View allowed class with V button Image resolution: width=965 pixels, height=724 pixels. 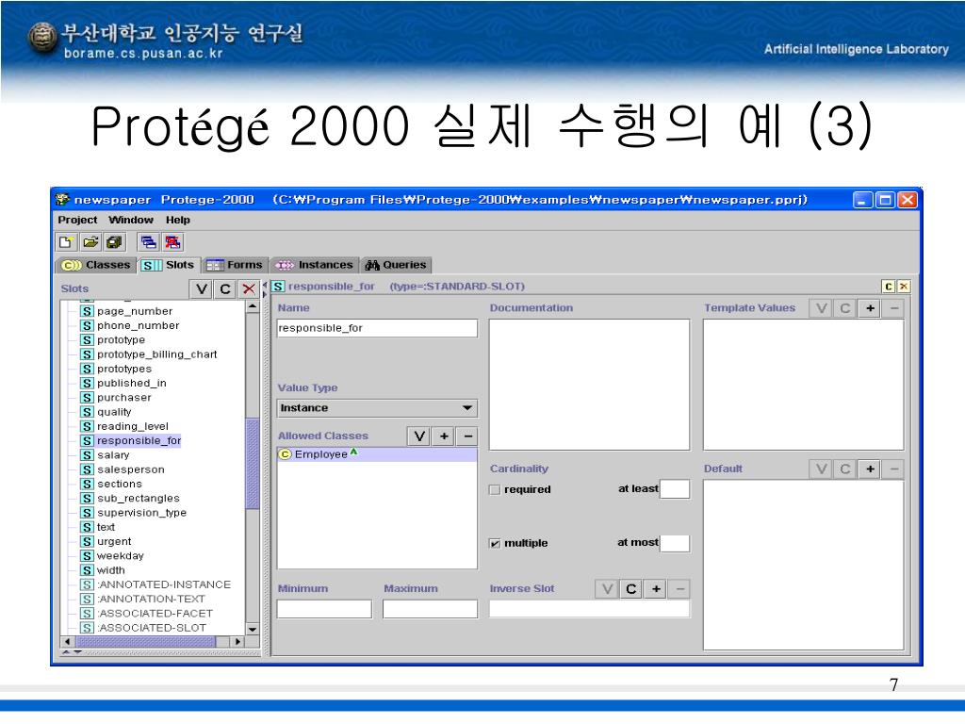(x=419, y=436)
